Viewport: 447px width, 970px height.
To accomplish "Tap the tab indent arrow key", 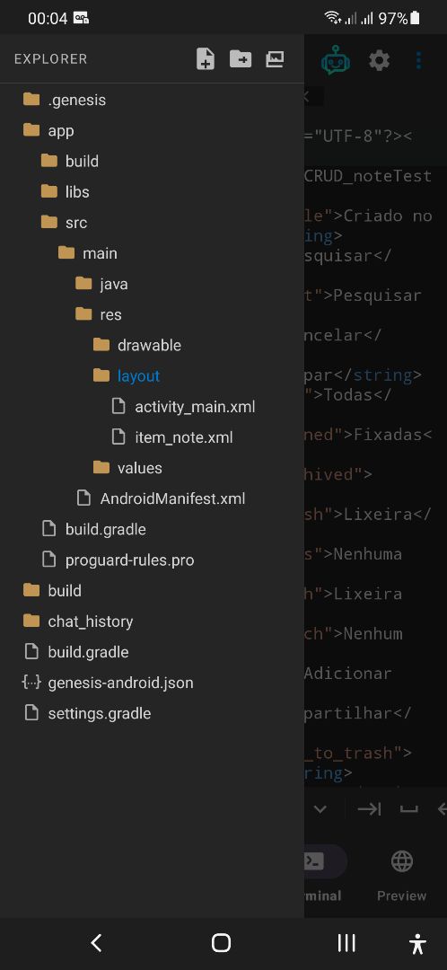I will point(369,808).
